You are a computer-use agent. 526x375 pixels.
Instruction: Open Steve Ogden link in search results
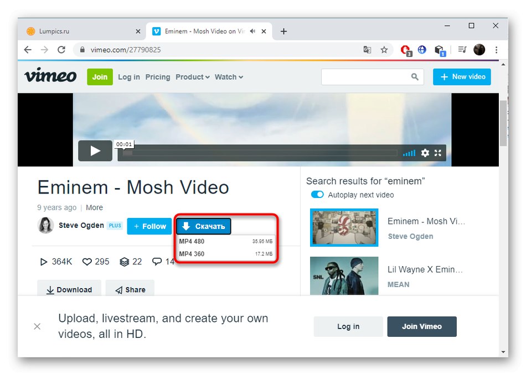[x=410, y=236]
